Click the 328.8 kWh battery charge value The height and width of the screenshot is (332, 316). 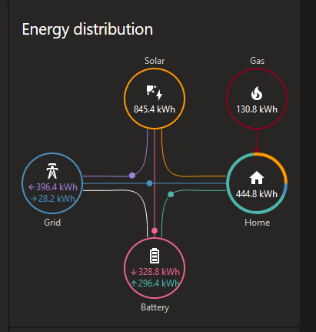click(155, 272)
